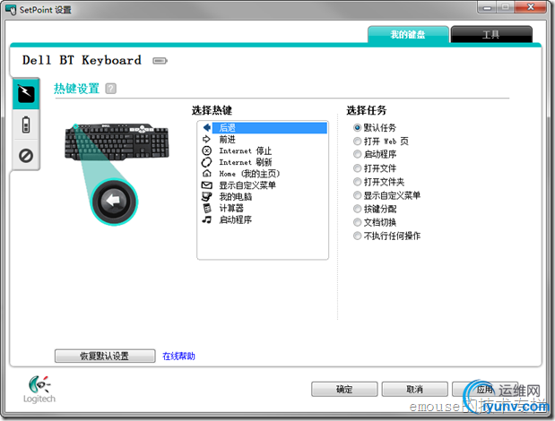Select the 打开文件 radio button
The width and height of the screenshot is (555, 421).
(357, 168)
